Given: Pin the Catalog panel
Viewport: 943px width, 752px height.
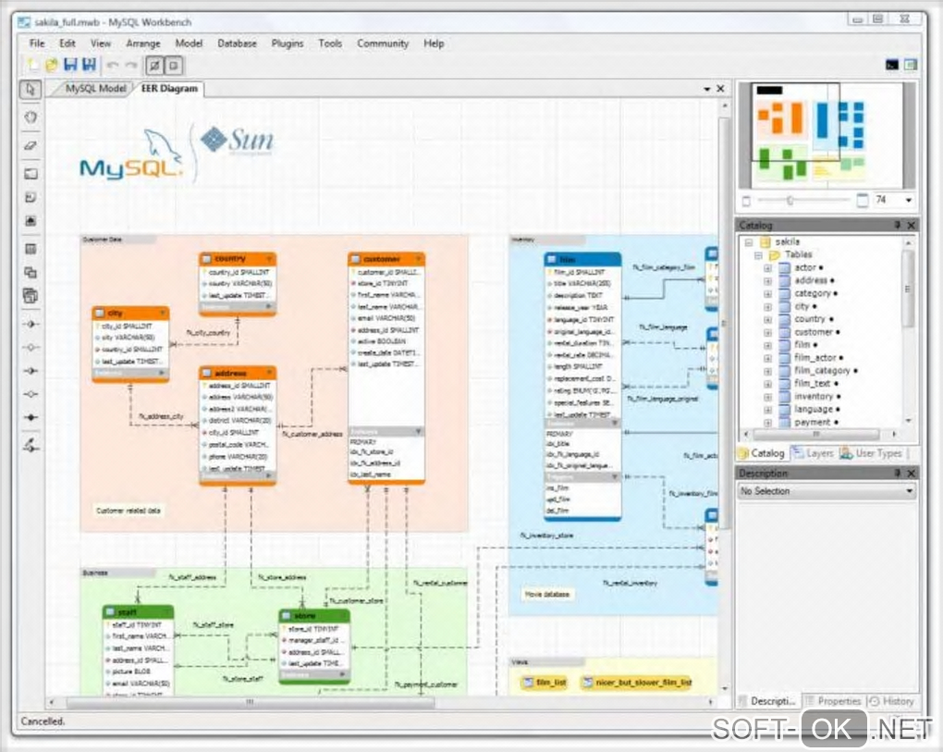Looking at the screenshot, I should coord(897,225).
